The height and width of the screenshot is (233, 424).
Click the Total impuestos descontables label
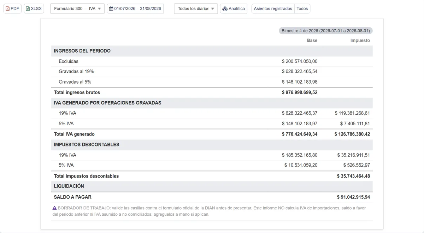click(x=86, y=176)
